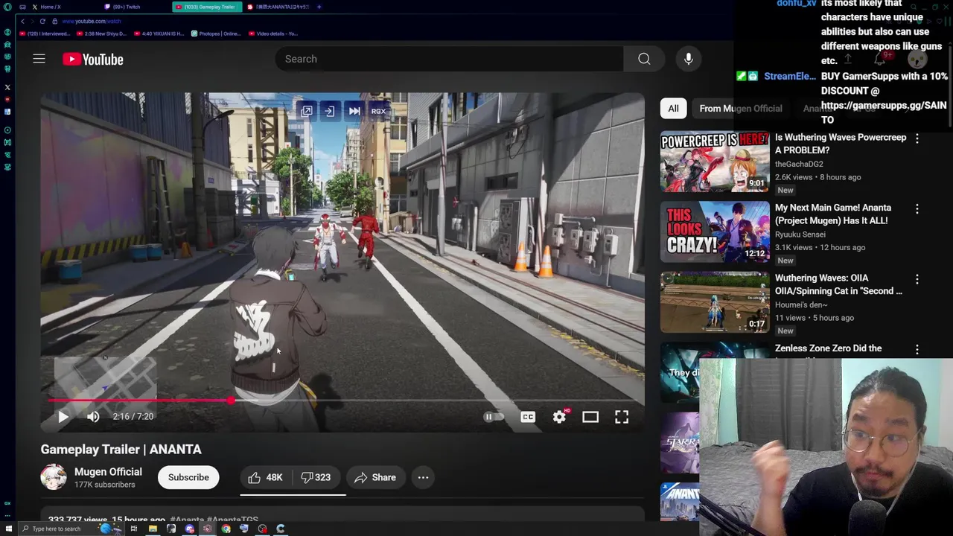Click the overlay skip-forward icon
This screenshot has width=953, height=536.
354,111
